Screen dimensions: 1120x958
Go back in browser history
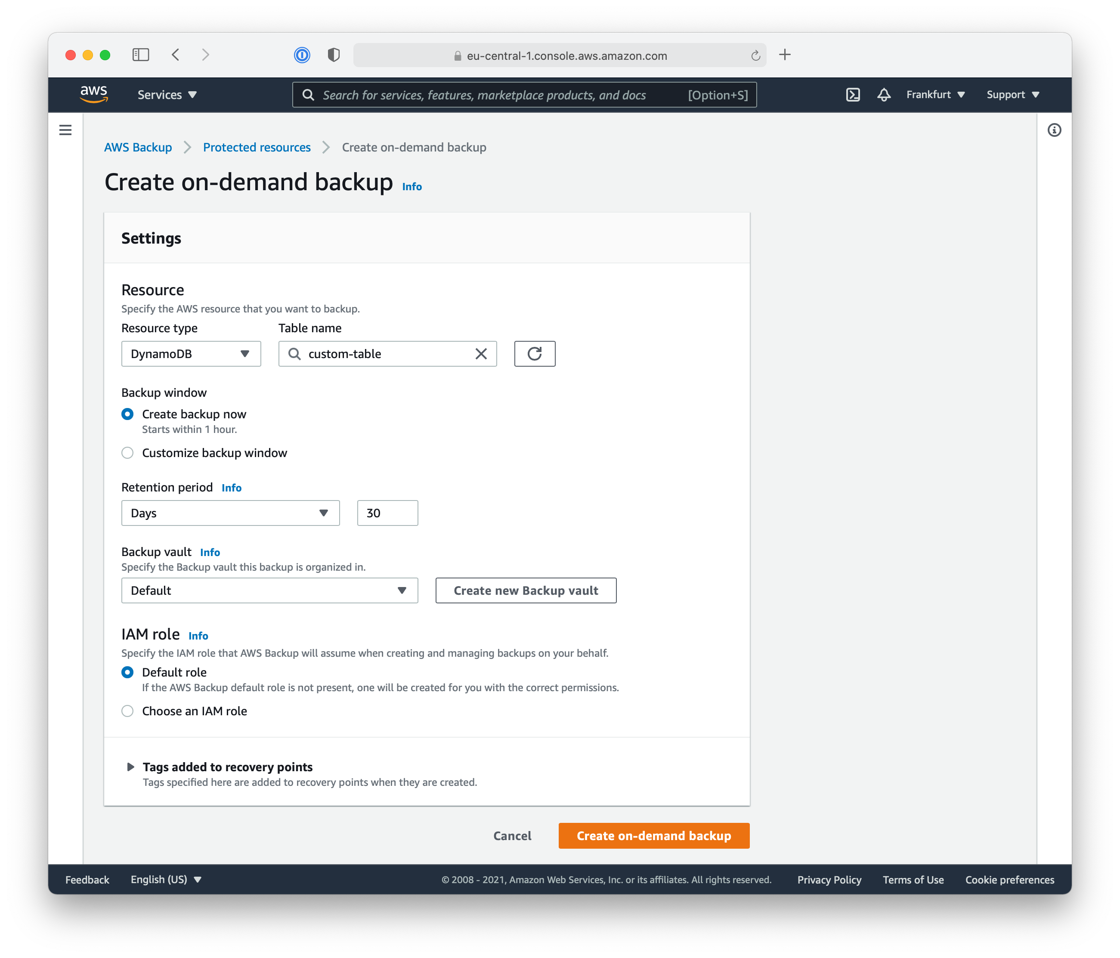click(176, 55)
